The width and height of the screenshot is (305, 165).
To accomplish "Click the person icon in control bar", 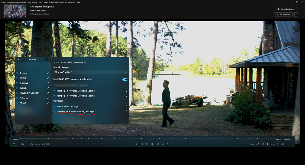I will [x=273, y=144].
